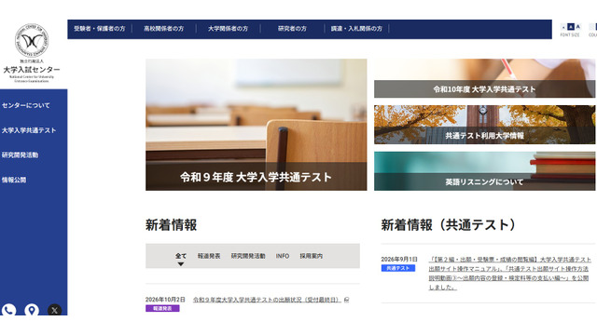The height and width of the screenshot is (335, 597).
Task: Click the 大学入試センター logo
Action: pos(32,53)
